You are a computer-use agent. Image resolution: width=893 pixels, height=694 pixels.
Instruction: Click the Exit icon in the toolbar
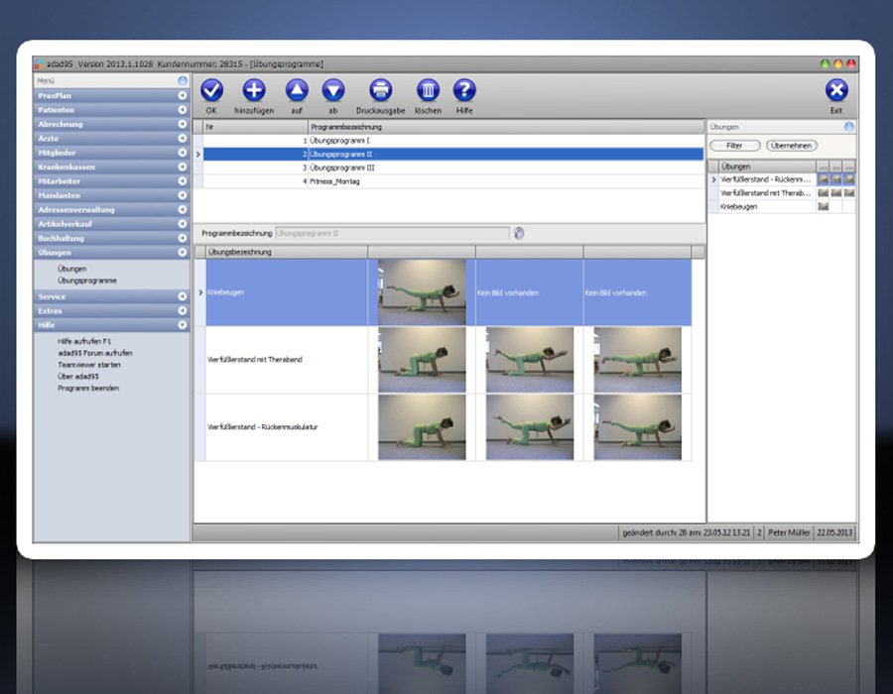point(836,91)
